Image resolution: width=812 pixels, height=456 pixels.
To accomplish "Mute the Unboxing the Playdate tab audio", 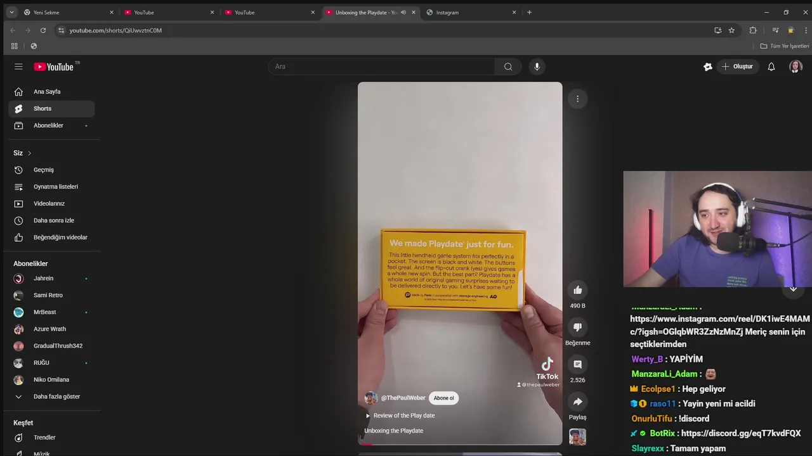I will (x=403, y=12).
